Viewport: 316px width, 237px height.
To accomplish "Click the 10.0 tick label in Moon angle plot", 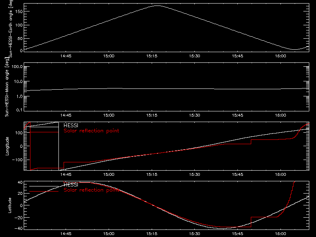I will [x=18, y=82].
